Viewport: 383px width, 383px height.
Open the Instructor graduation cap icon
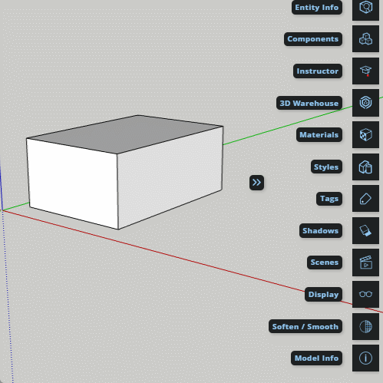pos(365,71)
